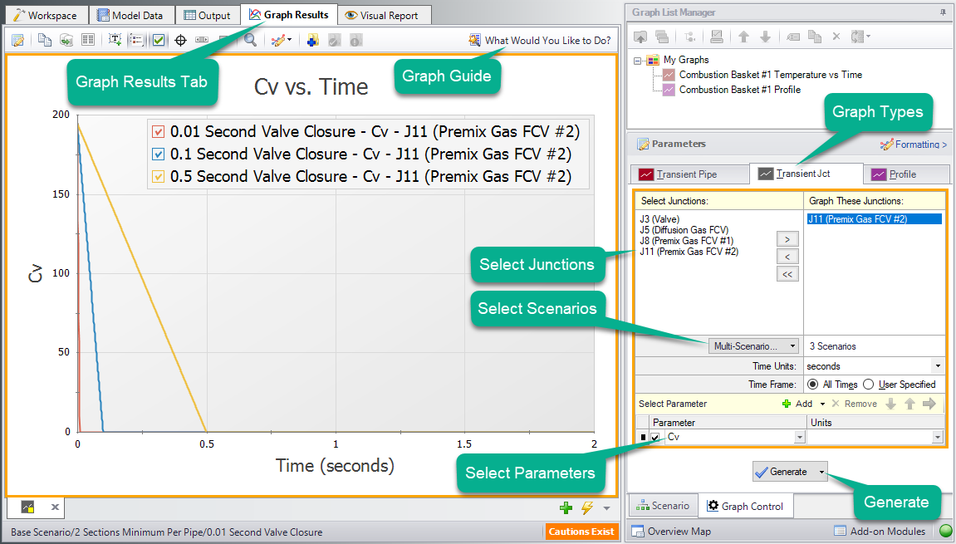The height and width of the screenshot is (544, 956).
Task: Click the add text annotation icon
Action: click(115, 40)
